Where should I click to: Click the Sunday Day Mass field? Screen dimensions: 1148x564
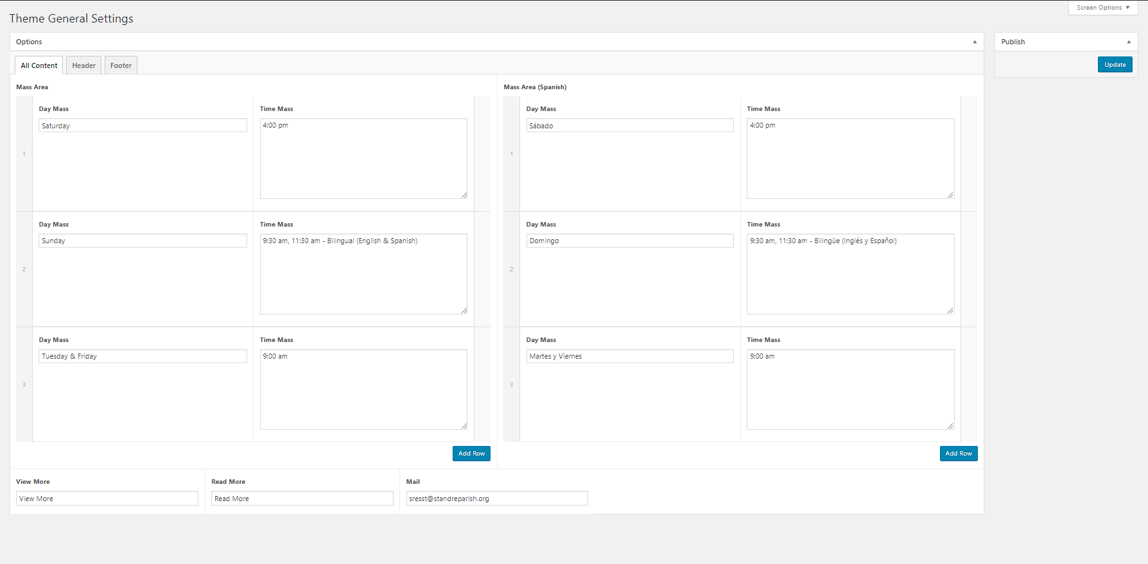click(x=143, y=241)
